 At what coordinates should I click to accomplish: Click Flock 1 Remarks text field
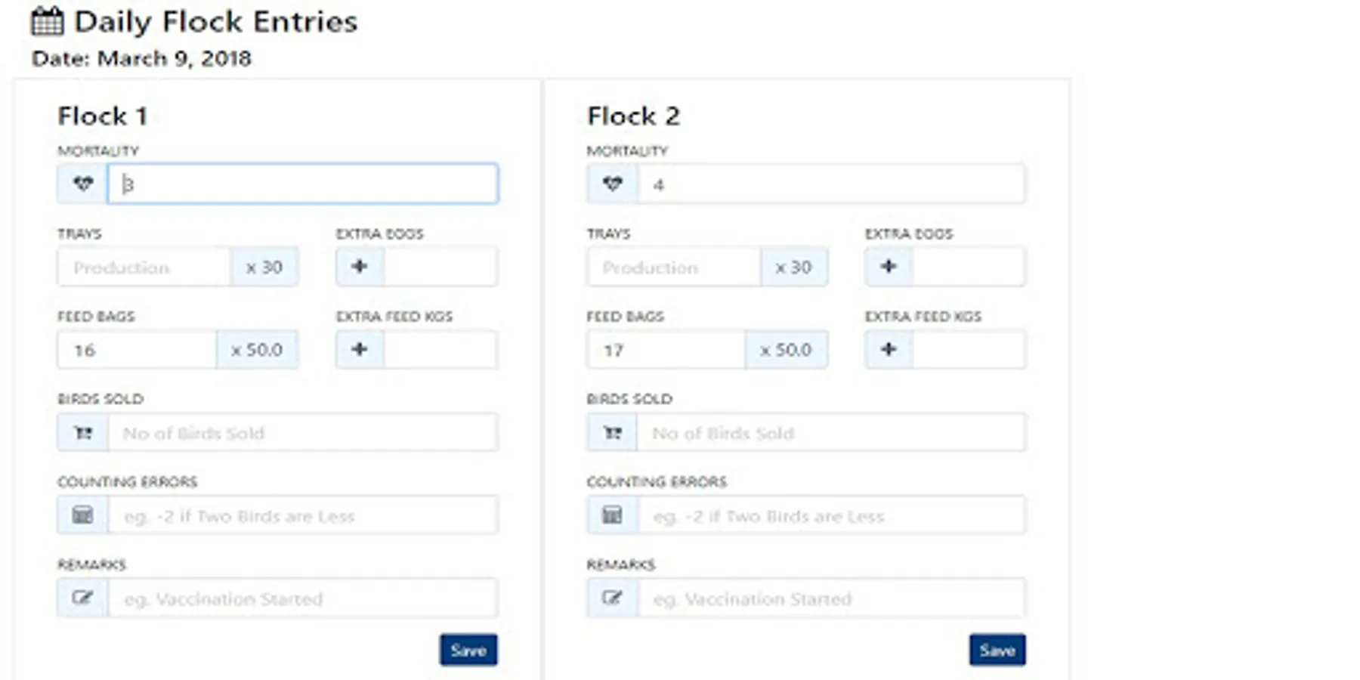[302, 598]
